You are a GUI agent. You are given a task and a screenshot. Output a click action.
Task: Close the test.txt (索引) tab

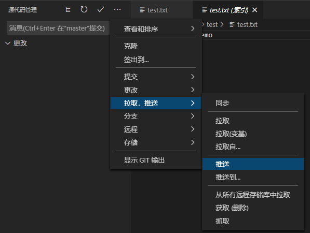255,10
